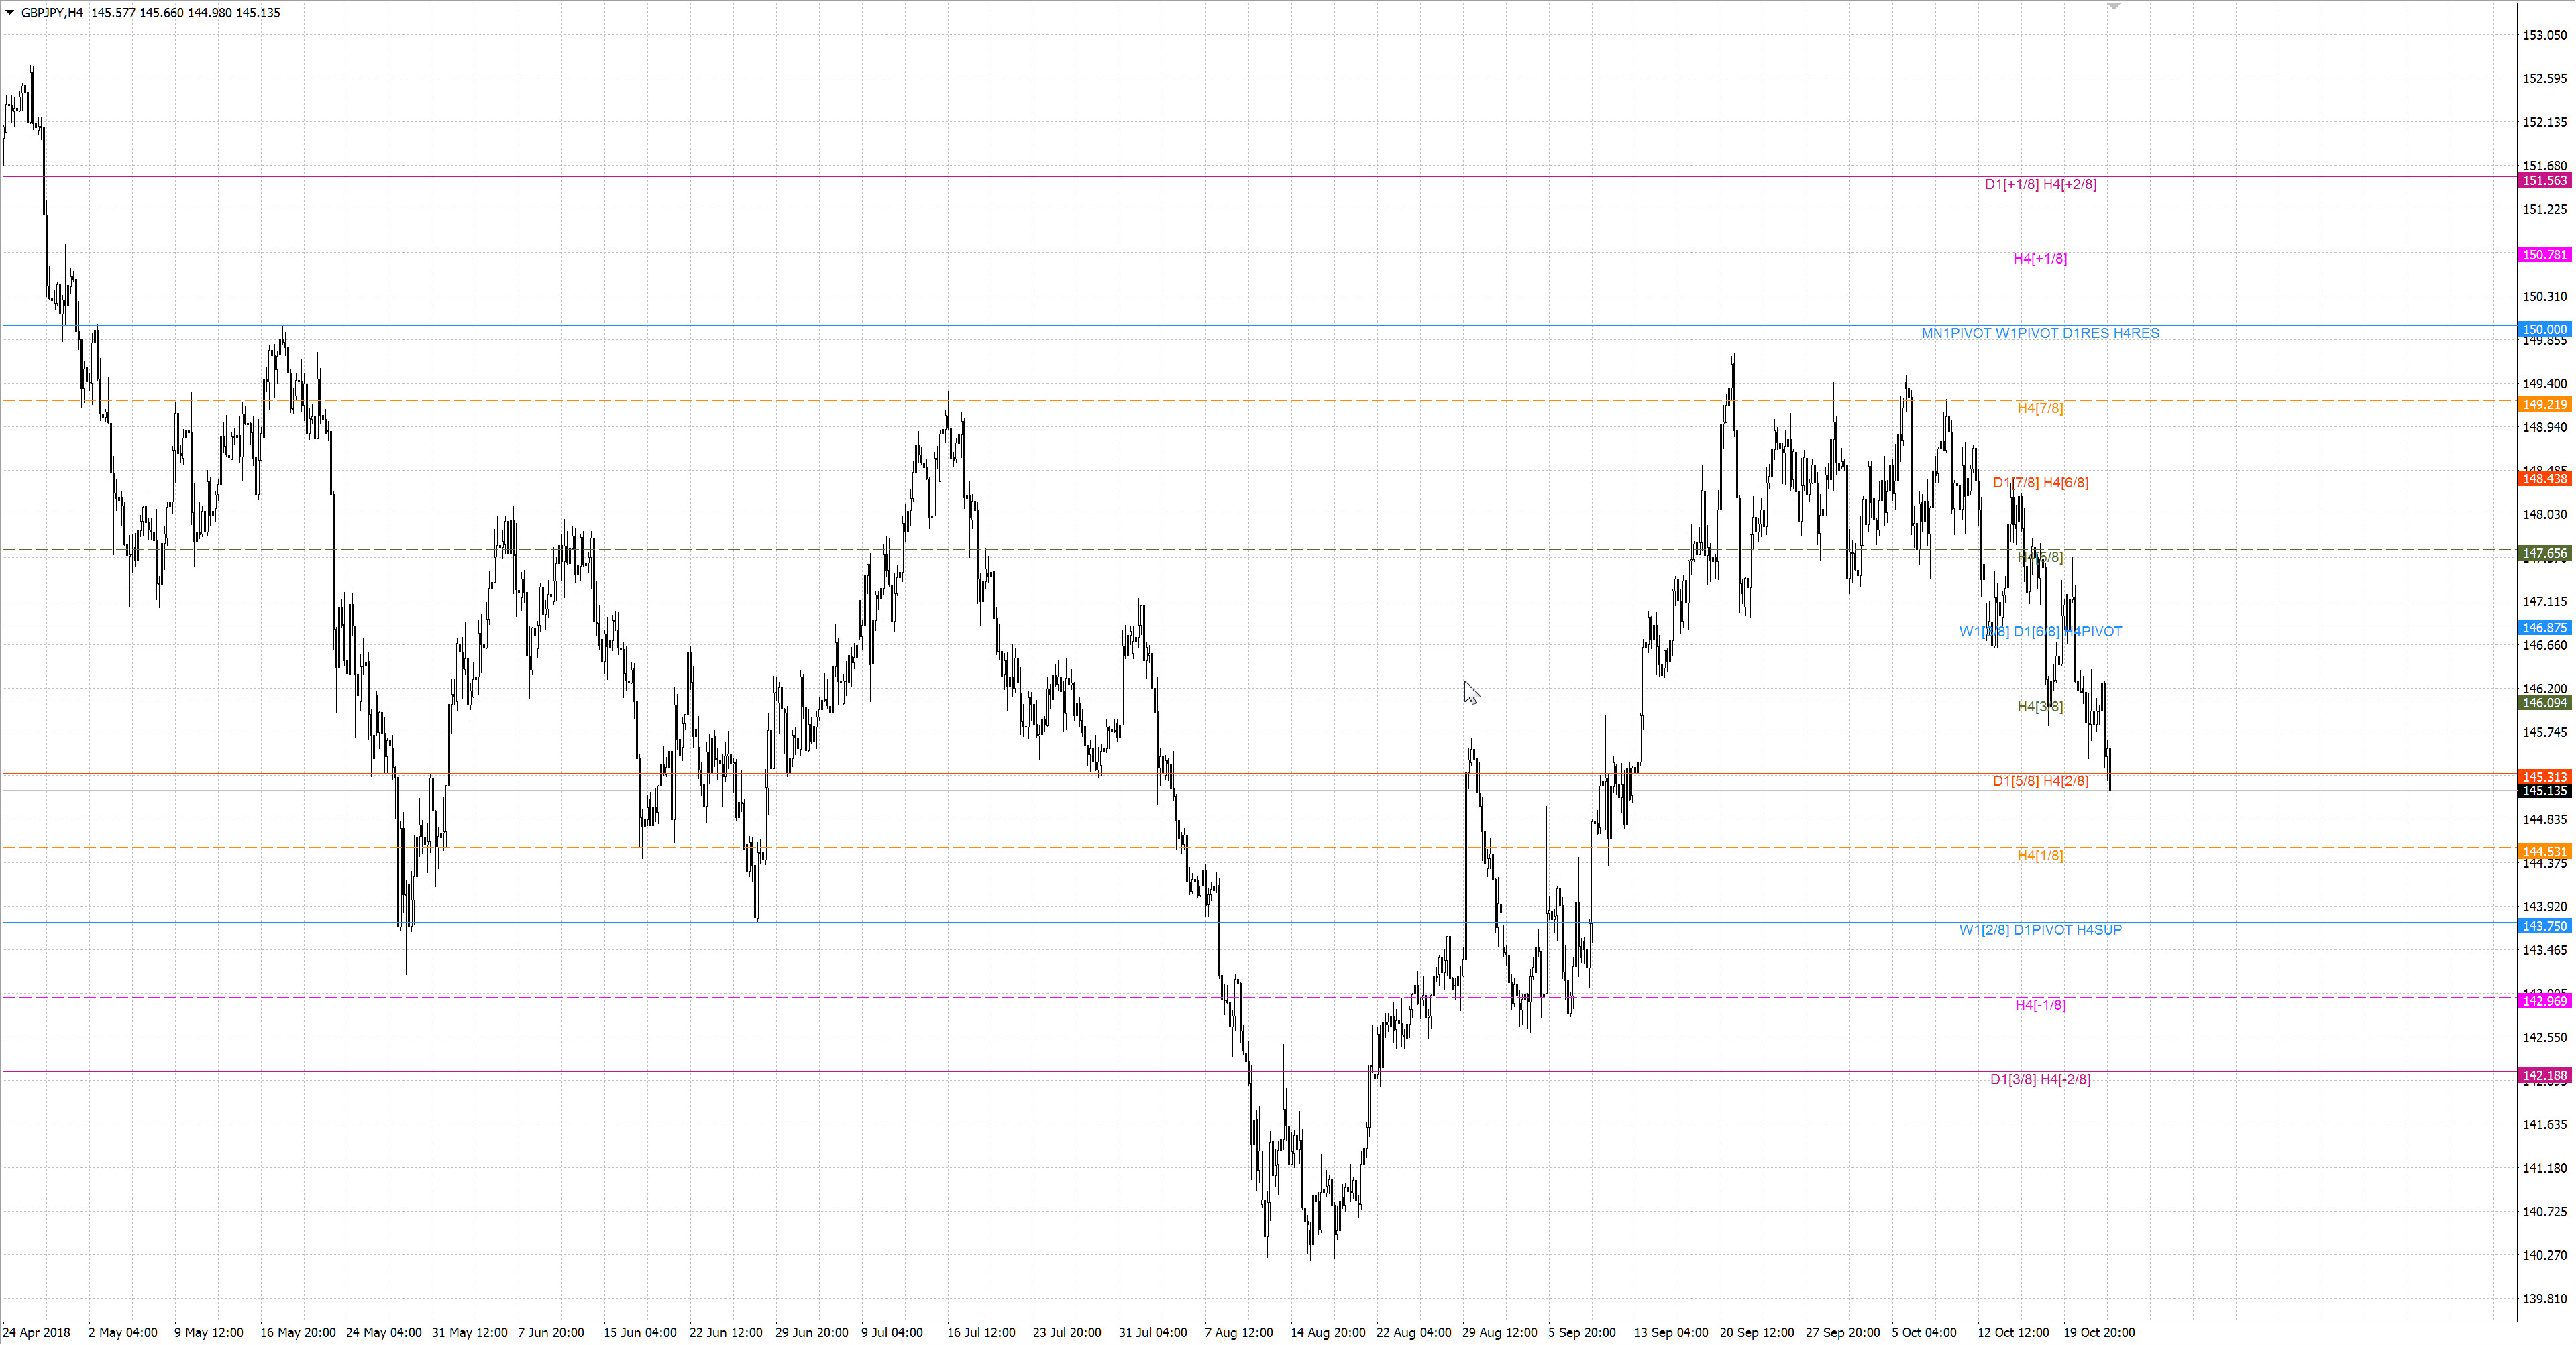The image size is (2576, 1345).
Task: Select the orange 149.219 price tag
Action: point(2544,405)
